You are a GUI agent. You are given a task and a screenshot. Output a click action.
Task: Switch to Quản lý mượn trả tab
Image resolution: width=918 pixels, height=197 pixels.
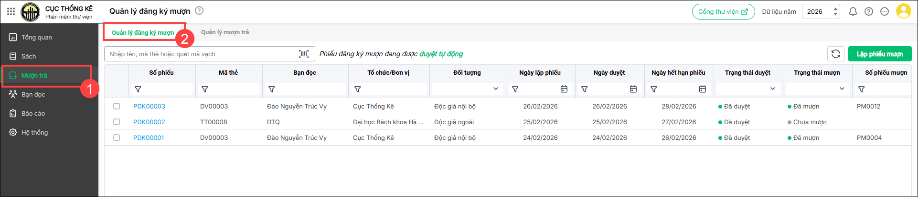click(x=225, y=32)
